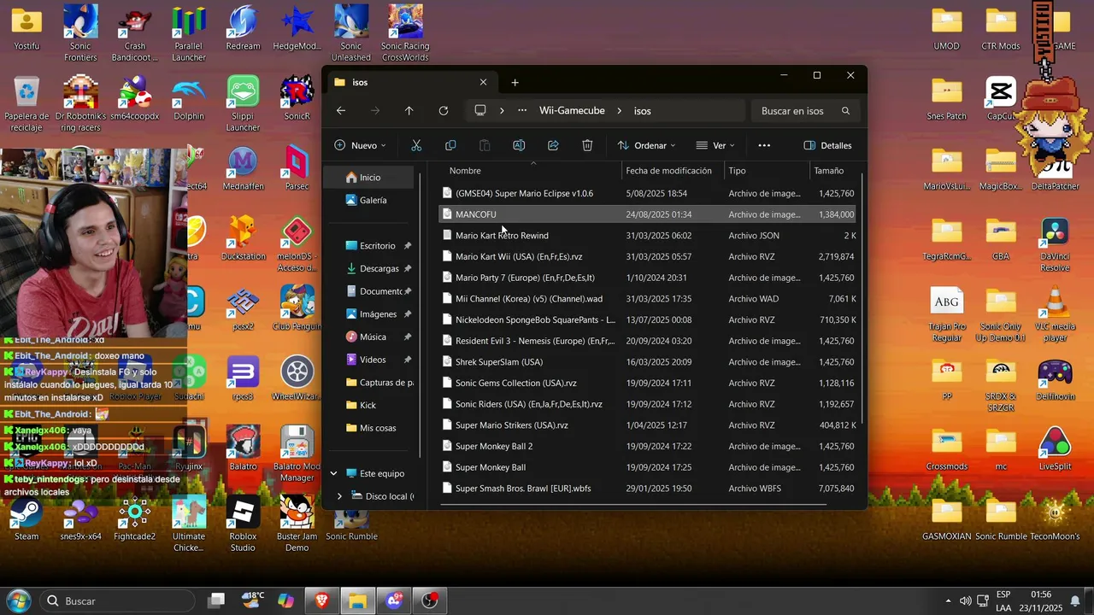Click the Refresh icon in Explorer

444,111
